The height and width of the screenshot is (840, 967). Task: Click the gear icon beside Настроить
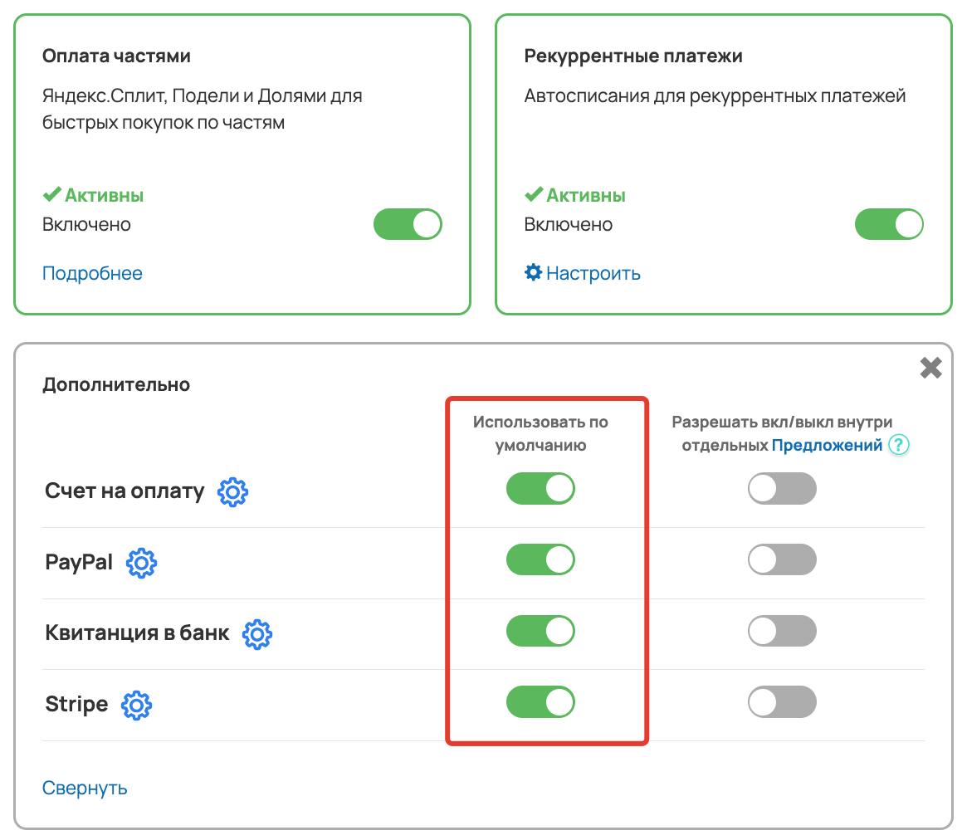click(533, 272)
